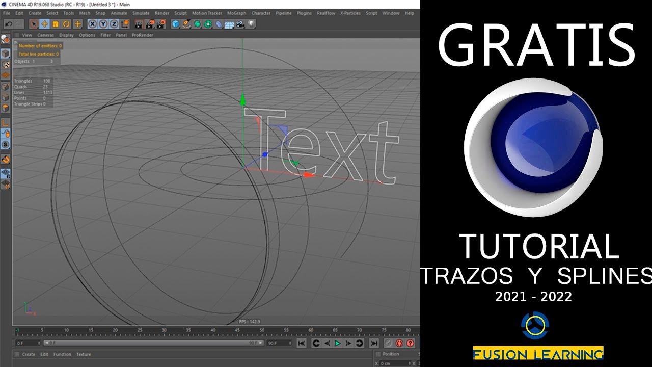The width and height of the screenshot is (652, 367).
Task: Toggle the Viewport Solo S icon
Action: click(x=6, y=145)
